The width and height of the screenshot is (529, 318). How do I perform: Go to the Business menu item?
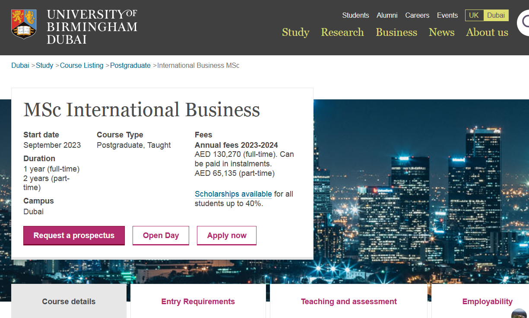tap(396, 32)
